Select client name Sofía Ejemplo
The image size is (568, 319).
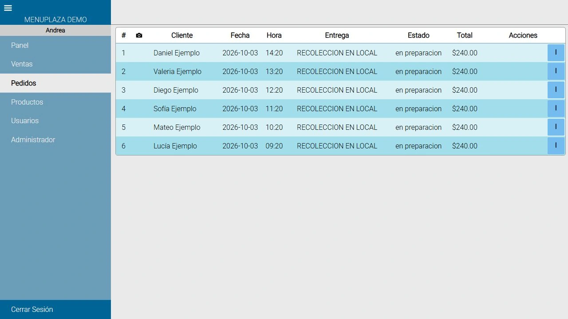175,109
